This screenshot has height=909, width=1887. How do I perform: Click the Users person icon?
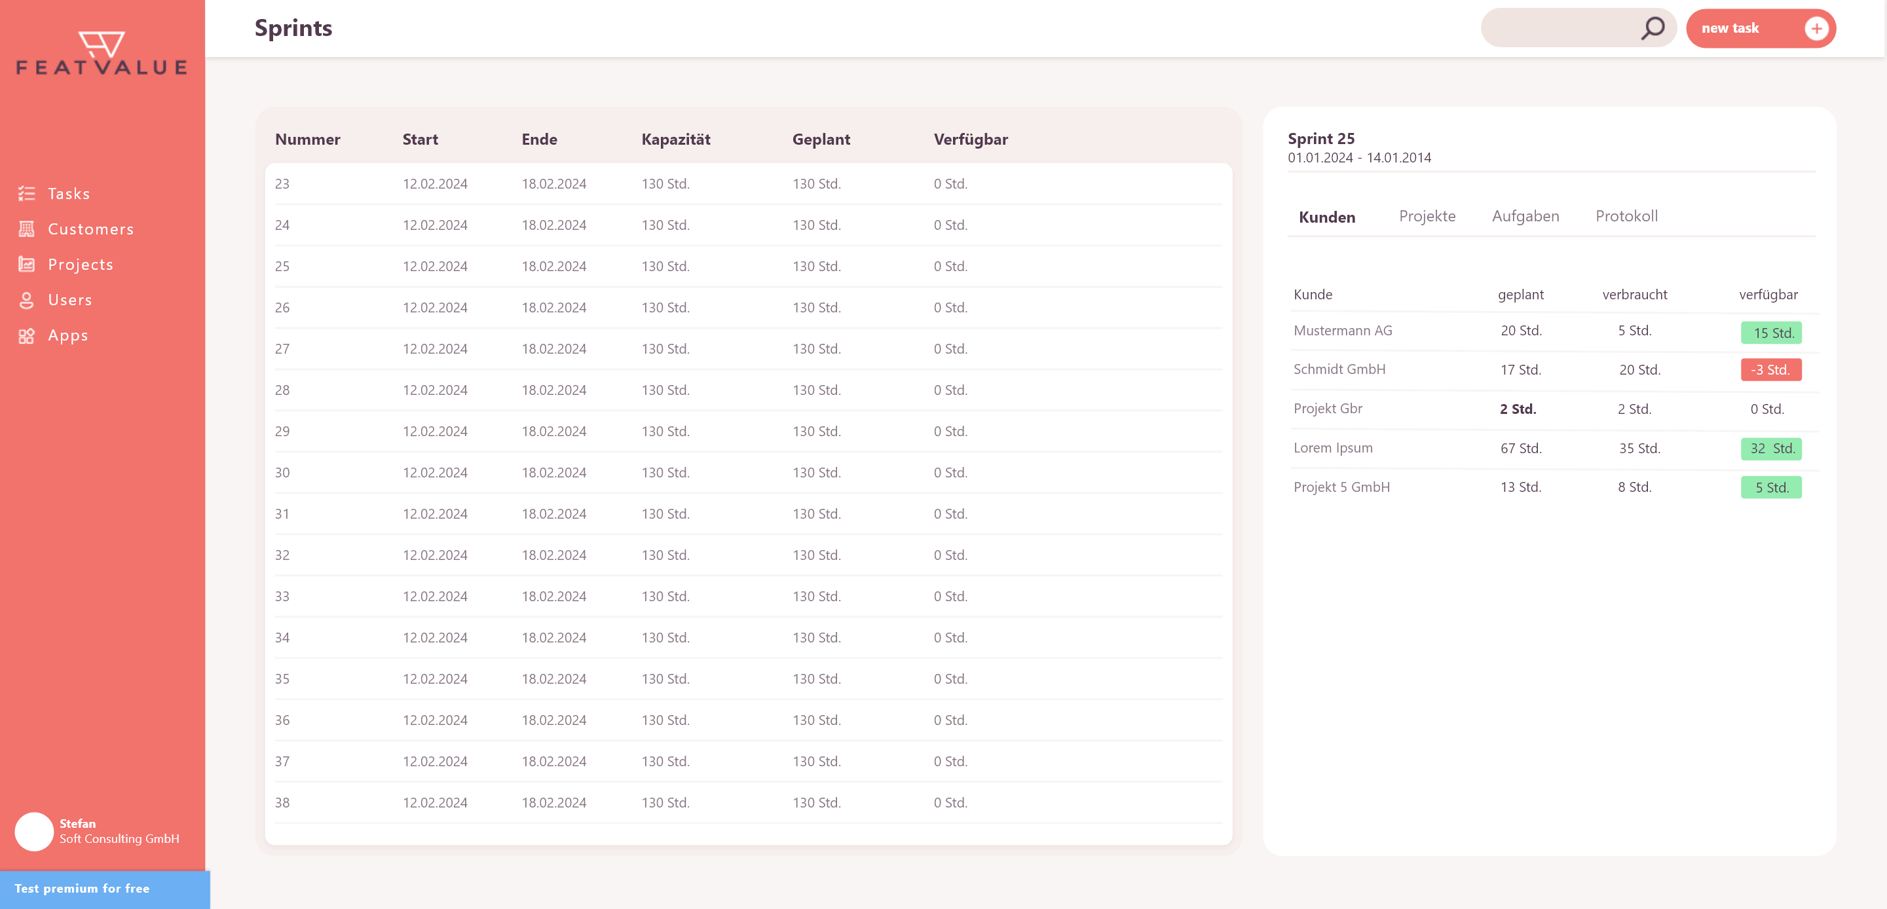26,301
